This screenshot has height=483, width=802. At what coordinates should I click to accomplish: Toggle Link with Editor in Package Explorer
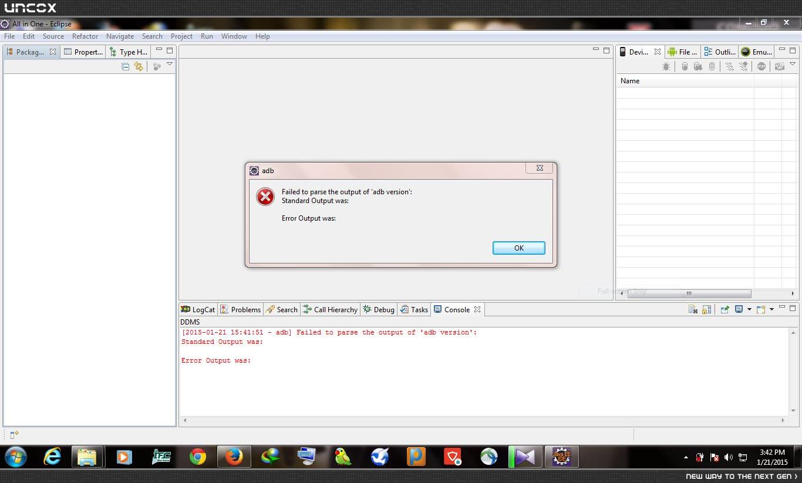pos(139,67)
